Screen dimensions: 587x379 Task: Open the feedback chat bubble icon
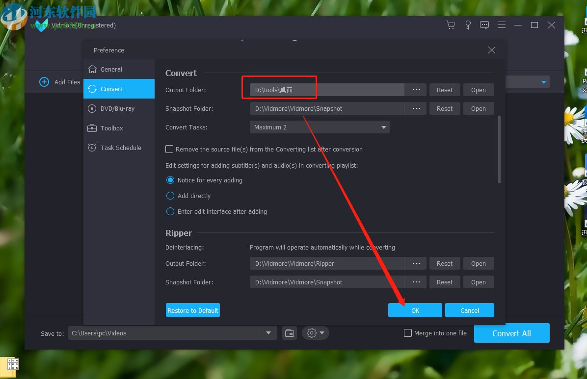pyautogui.click(x=484, y=25)
